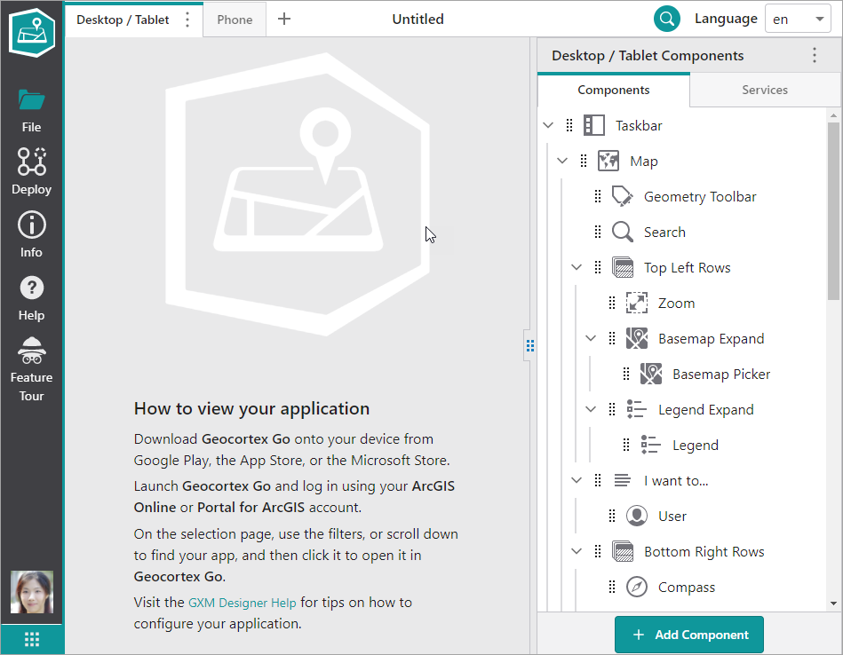Click the Geocortex Mobile Designer logo icon

[32, 32]
